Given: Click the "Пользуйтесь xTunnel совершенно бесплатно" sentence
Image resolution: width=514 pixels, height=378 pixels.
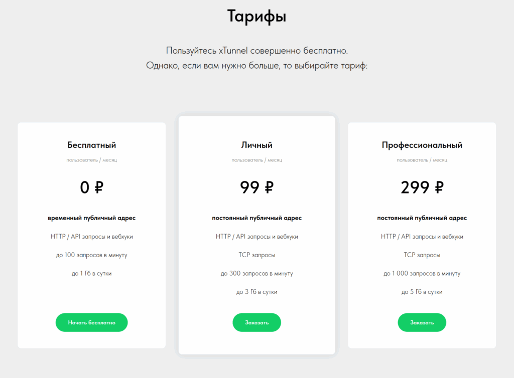Looking at the screenshot, I should [x=256, y=51].
